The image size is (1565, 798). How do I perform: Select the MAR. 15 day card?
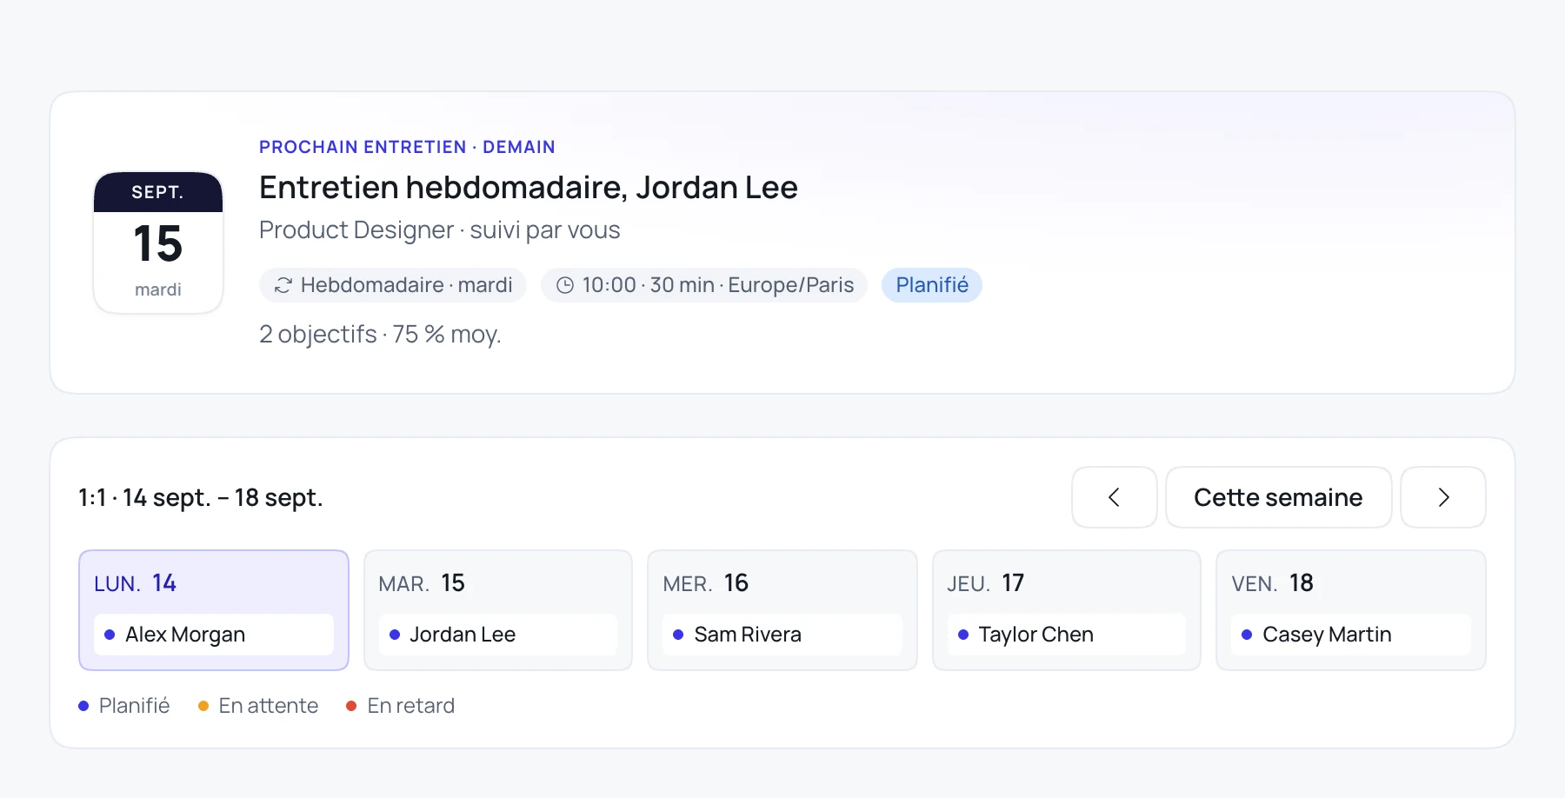pos(498,609)
